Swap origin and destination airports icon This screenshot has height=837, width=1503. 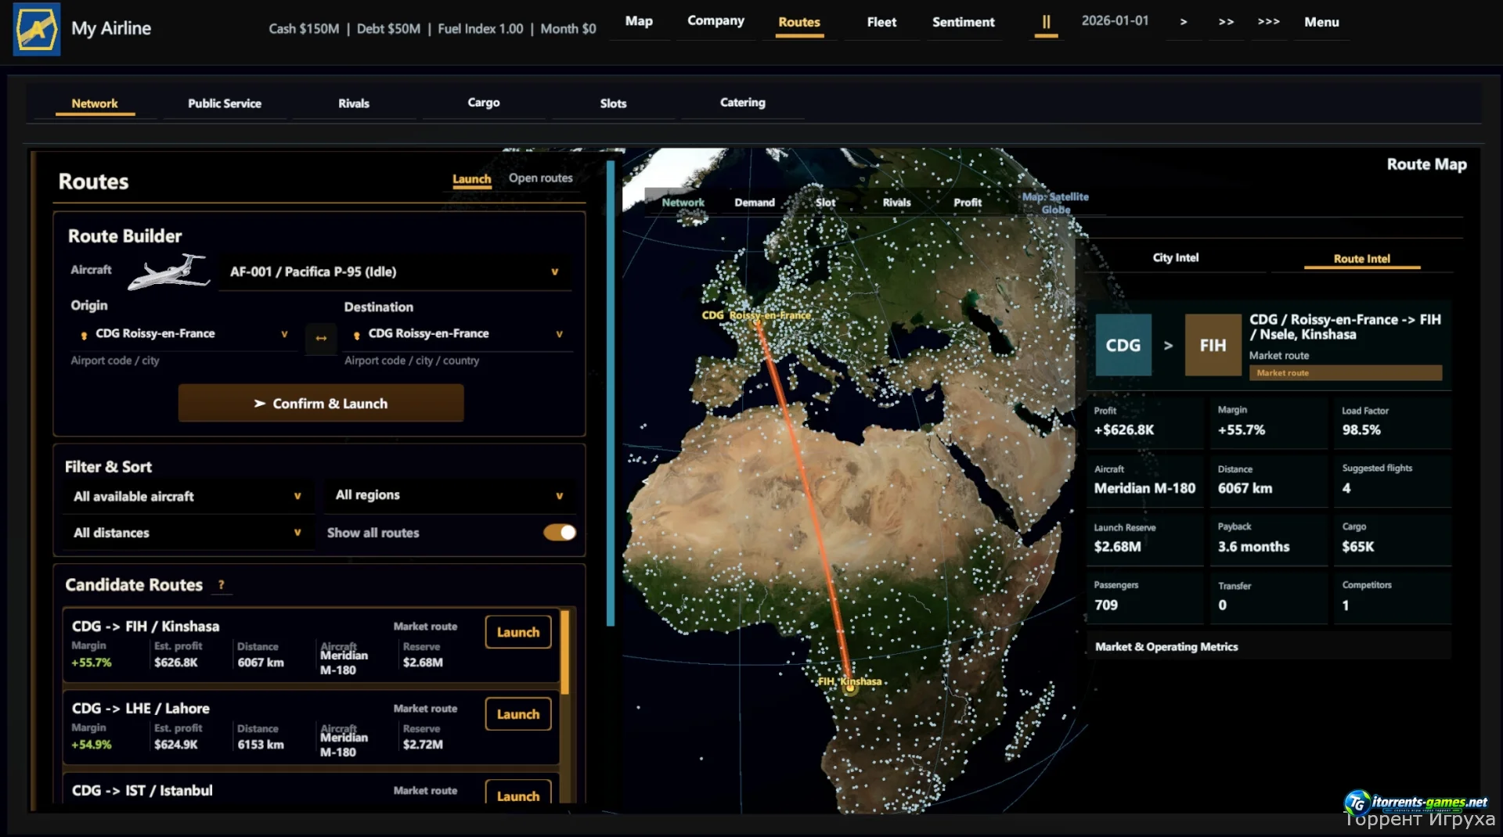point(321,339)
